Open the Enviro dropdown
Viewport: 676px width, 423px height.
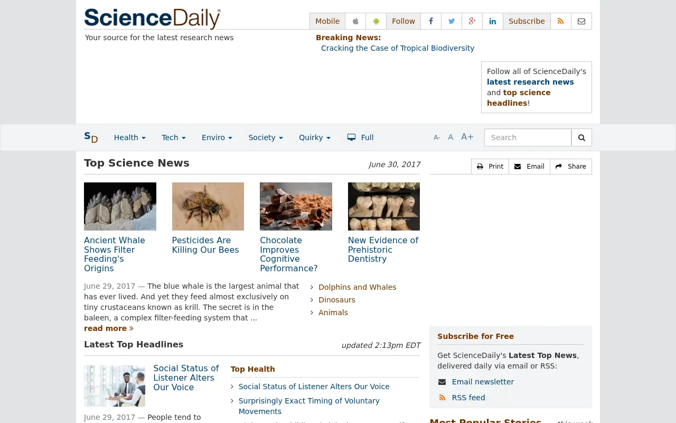pyautogui.click(x=217, y=137)
